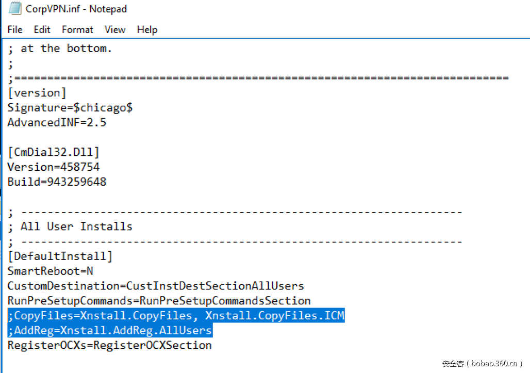
Task: Place cursor on the [CmDial32.Dll] section header
Action: pyautogui.click(x=54, y=152)
